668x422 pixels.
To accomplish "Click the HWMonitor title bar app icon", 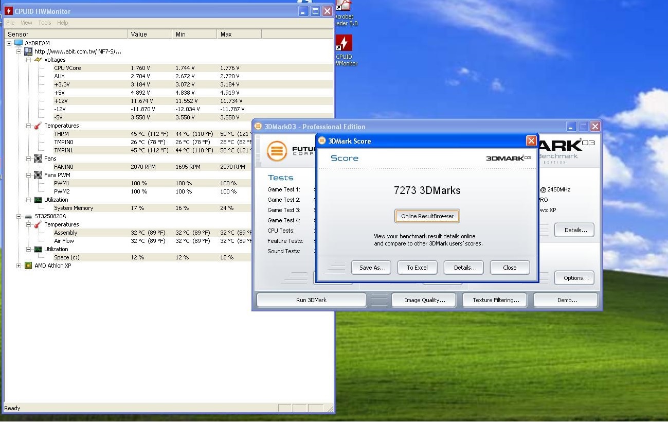I will (x=8, y=11).
